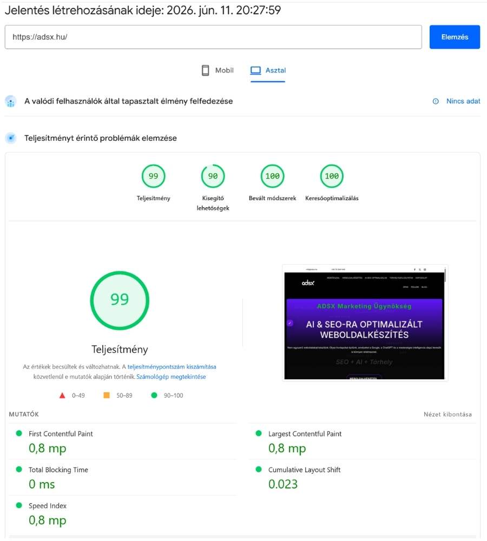Click the 0 ms Total Blocking Time value
Screen dimensions: 487x541
tap(42, 484)
